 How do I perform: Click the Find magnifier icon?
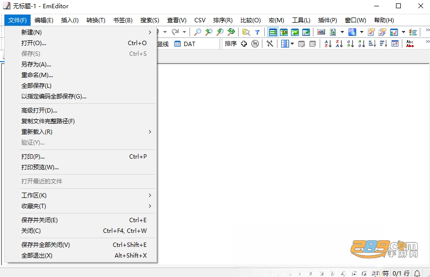tap(197, 33)
